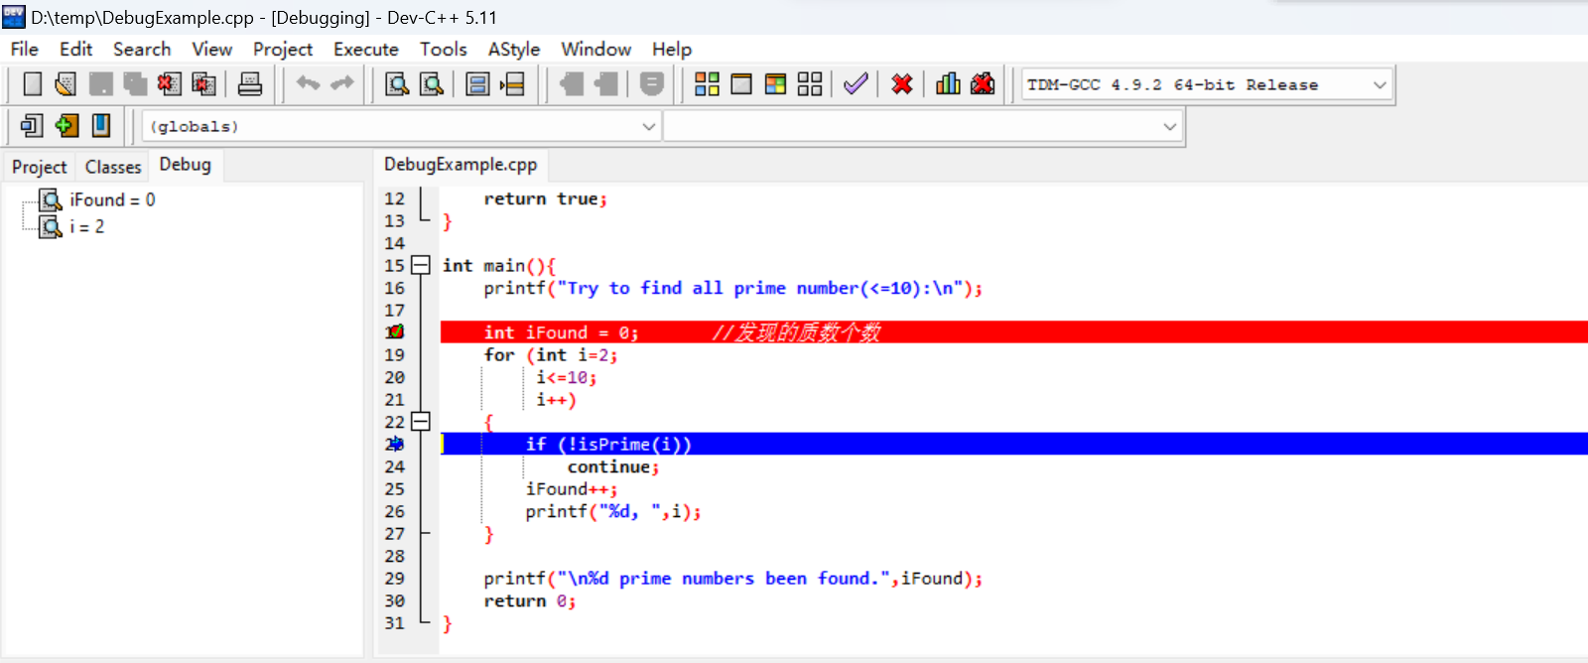Click the Redo arrow icon
The image size is (1588, 663).
342,84
